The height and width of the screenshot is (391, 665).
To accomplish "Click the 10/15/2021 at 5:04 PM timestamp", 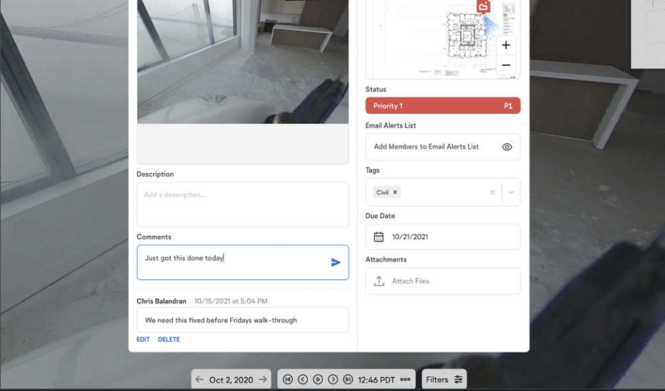I will click(230, 301).
